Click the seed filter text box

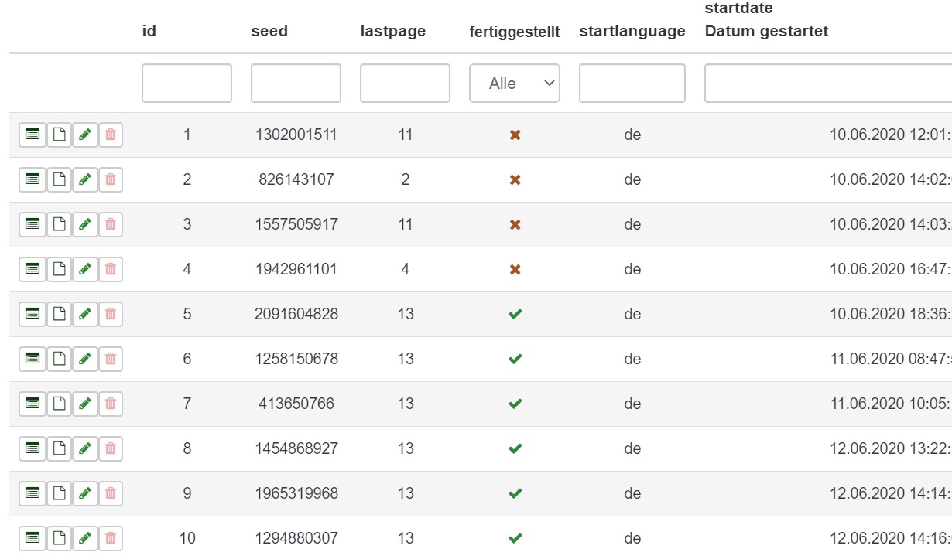pyautogui.click(x=296, y=84)
